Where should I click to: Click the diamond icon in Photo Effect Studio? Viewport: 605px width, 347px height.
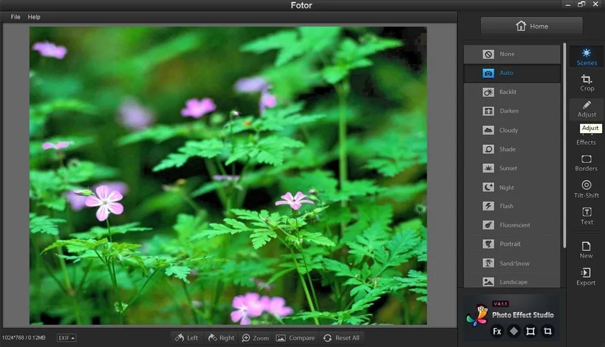coord(513,331)
